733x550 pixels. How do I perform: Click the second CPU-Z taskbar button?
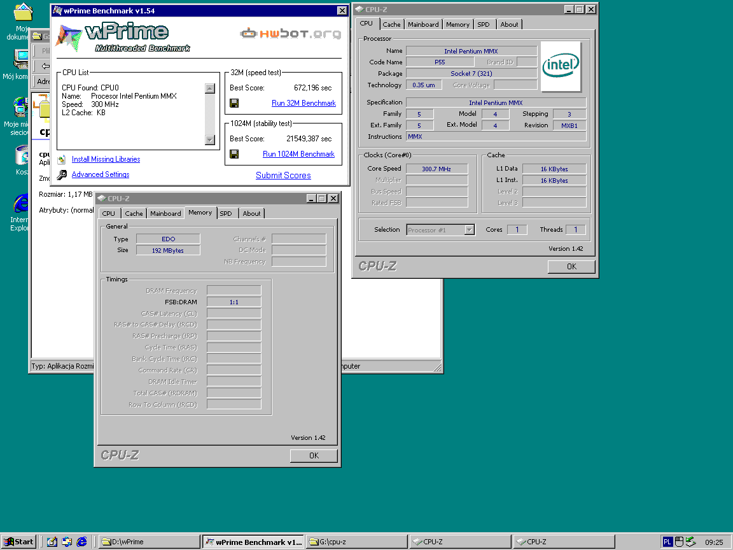coord(564,542)
